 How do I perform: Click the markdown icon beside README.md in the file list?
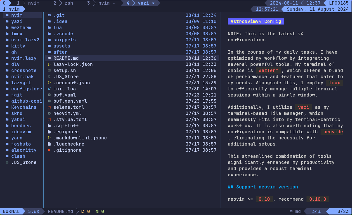click(49, 58)
